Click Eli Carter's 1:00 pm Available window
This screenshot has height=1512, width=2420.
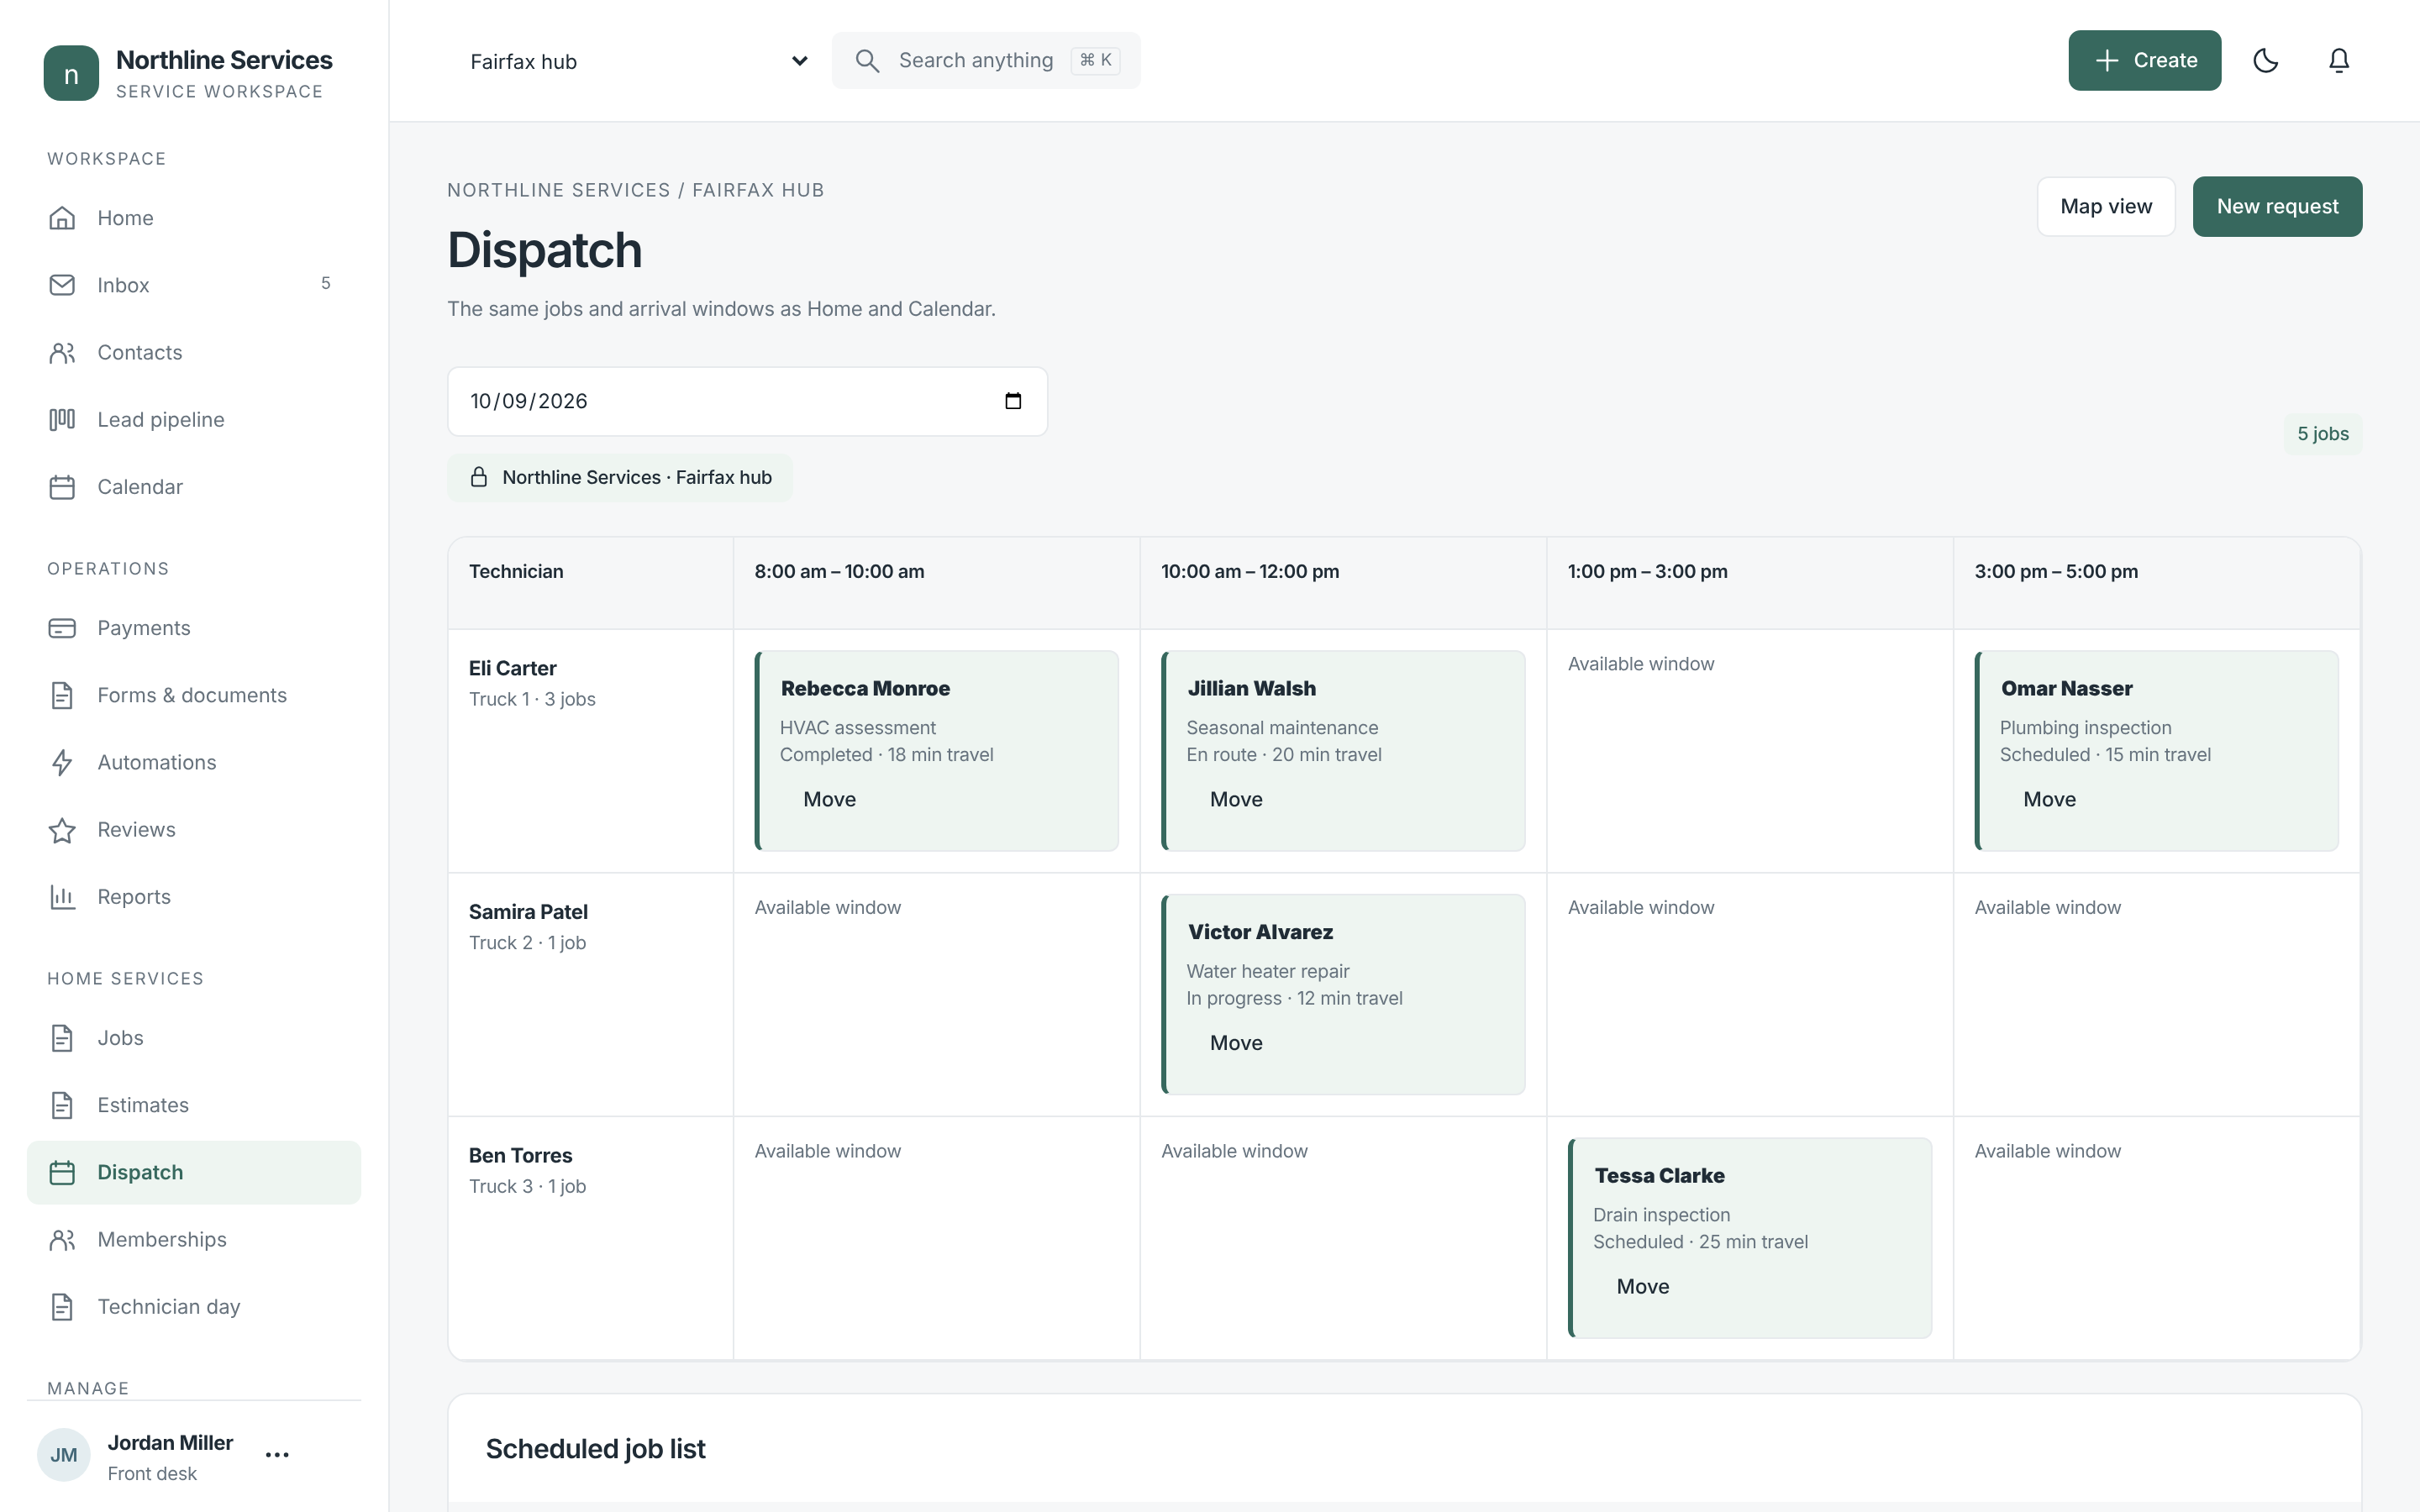[1641, 664]
